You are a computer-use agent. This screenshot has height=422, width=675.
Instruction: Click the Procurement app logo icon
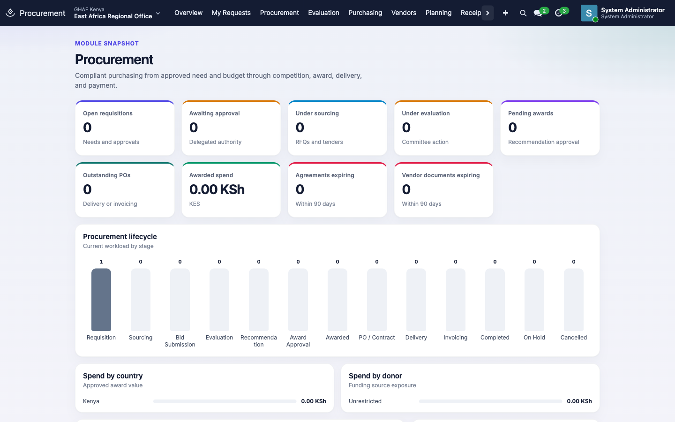pos(10,13)
